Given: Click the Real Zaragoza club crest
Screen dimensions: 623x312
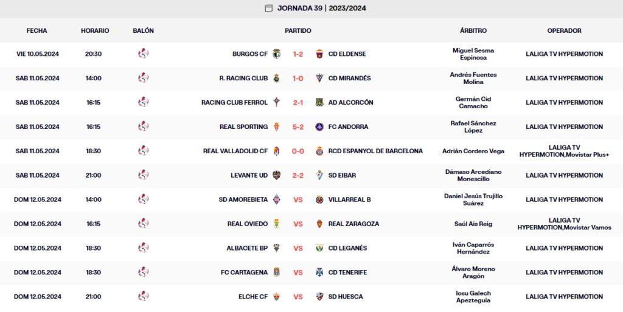Looking at the screenshot, I should pos(319,224).
